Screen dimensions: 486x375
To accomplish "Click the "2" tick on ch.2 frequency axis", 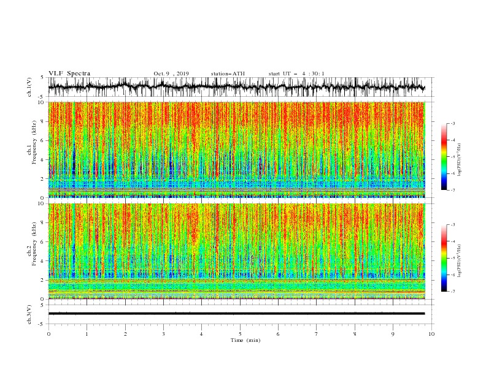I will point(43,280).
